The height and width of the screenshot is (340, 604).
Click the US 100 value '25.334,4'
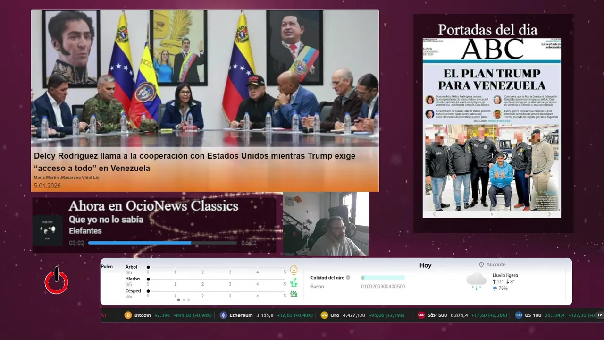click(554, 315)
